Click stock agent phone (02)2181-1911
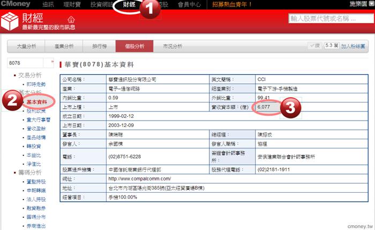 pyautogui.click(x=274, y=170)
